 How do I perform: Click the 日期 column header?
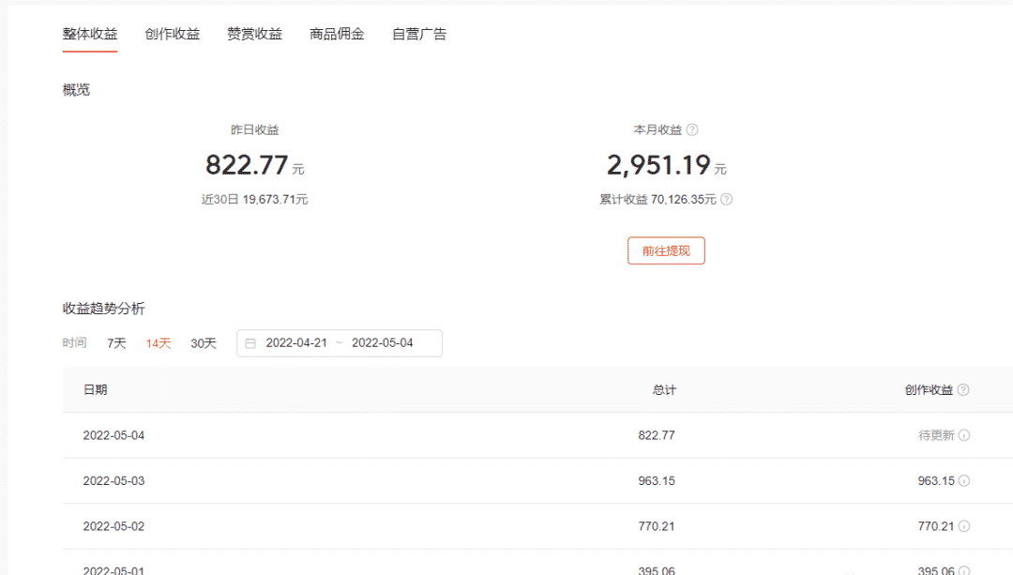[95, 389]
